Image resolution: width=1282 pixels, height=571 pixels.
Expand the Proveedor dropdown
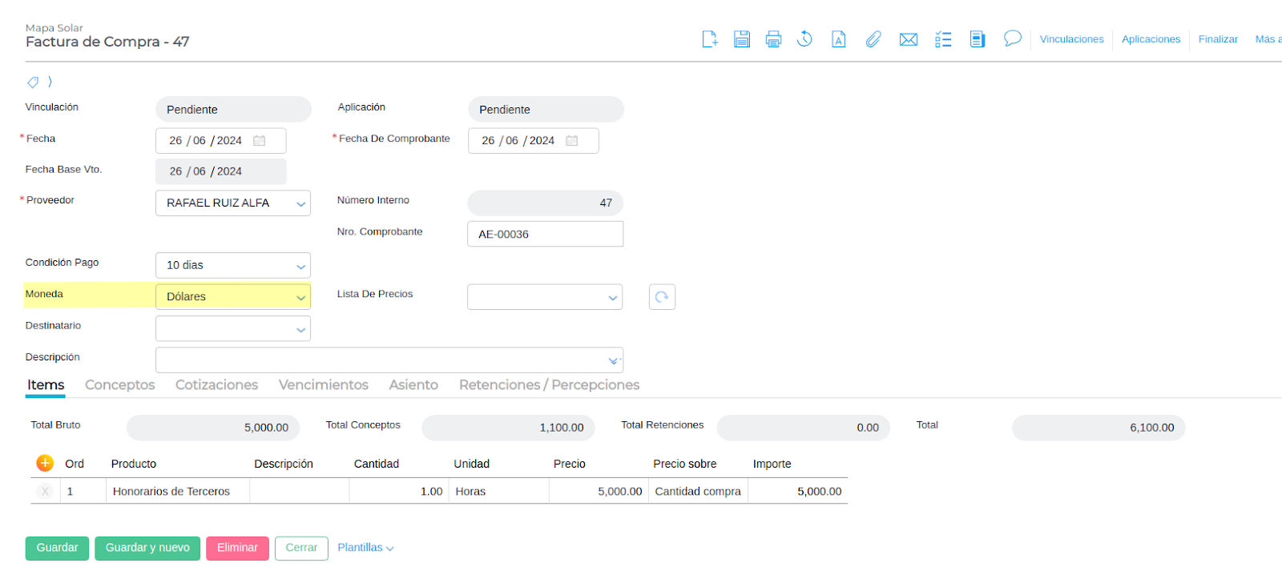[x=300, y=203]
